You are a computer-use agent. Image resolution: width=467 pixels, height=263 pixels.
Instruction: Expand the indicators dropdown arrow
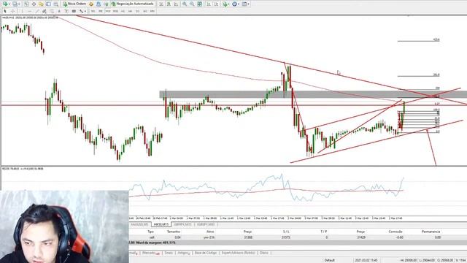228,4
